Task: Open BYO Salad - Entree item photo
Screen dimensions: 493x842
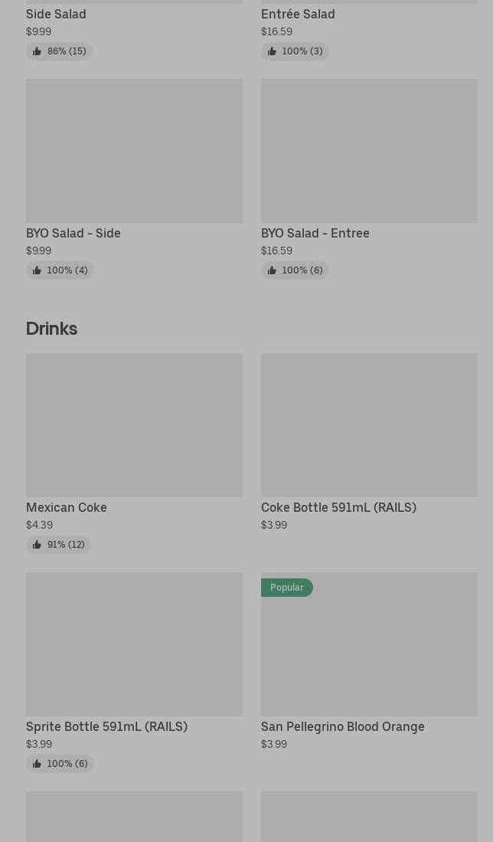Action: (369, 151)
